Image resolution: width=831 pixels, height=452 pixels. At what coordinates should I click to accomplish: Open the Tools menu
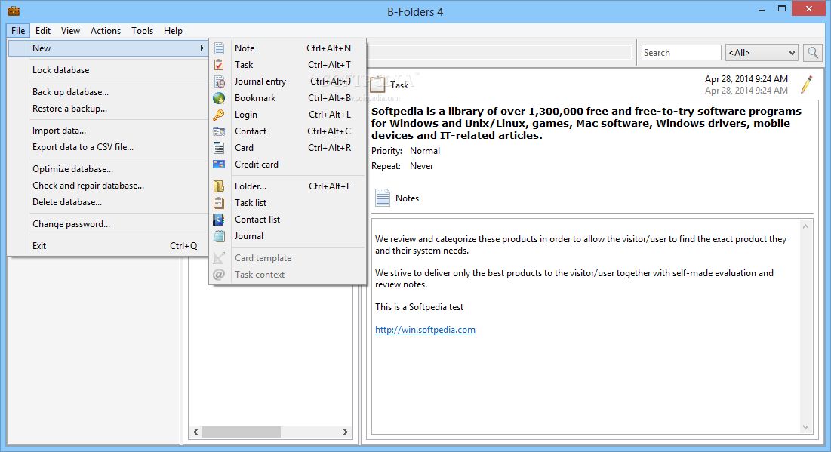(x=142, y=31)
